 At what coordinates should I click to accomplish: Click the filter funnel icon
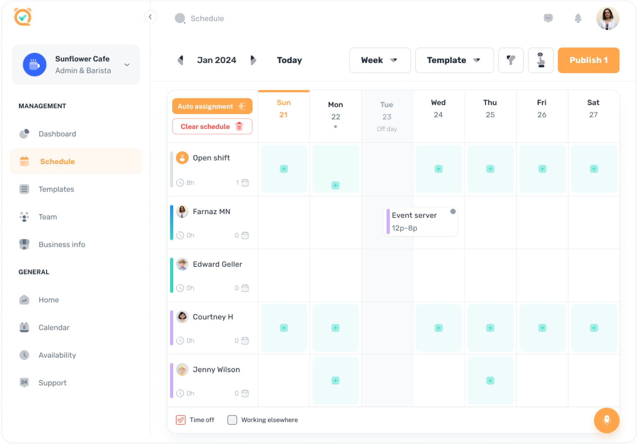click(x=511, y=60)
